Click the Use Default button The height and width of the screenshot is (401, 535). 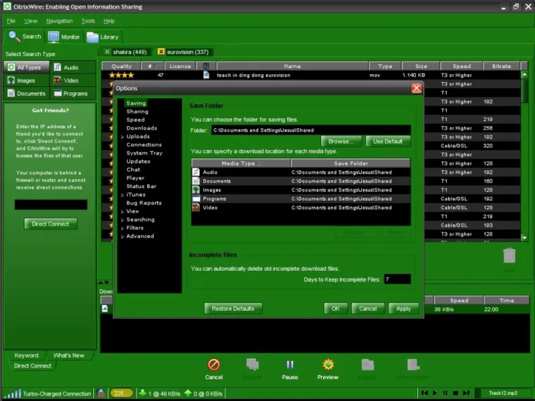click(x=388, y=141)
